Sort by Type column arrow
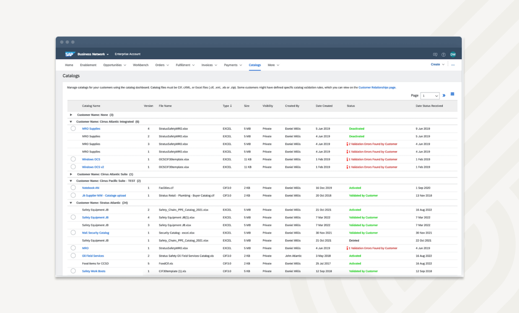This screenshot has width=519, height=313. (x=231, y=106)
